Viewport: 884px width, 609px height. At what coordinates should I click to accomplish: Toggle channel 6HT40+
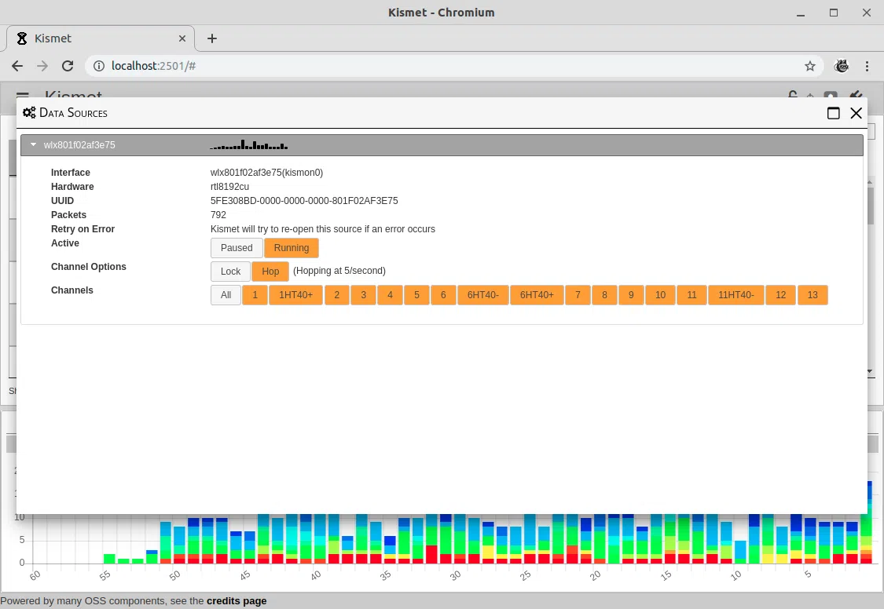tap(537, 295)
